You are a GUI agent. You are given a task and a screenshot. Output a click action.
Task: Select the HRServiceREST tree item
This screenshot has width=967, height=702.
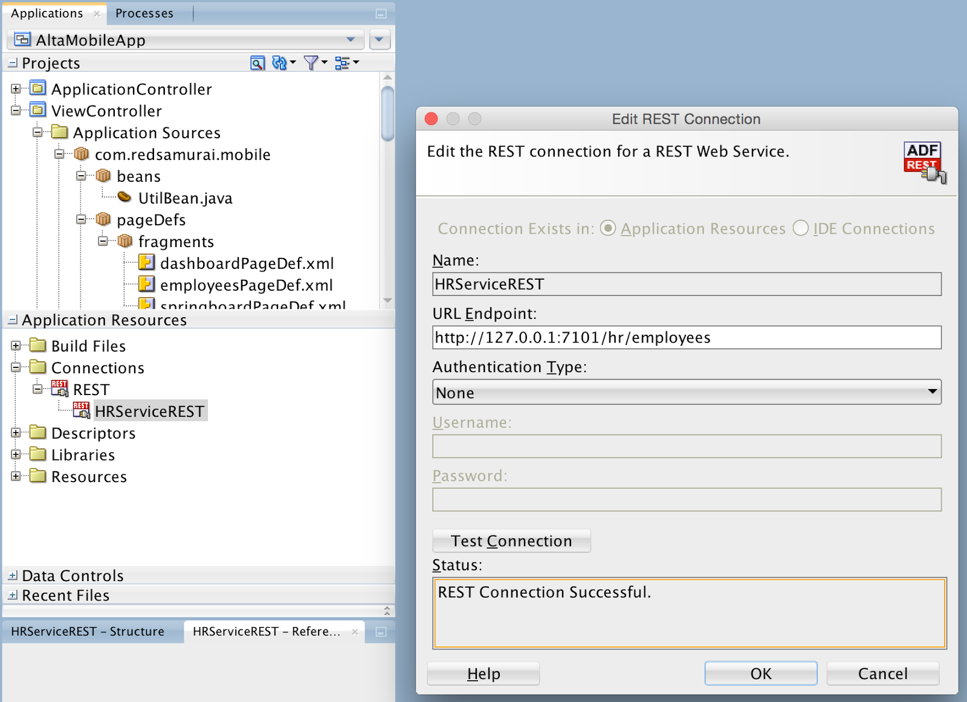149,411
